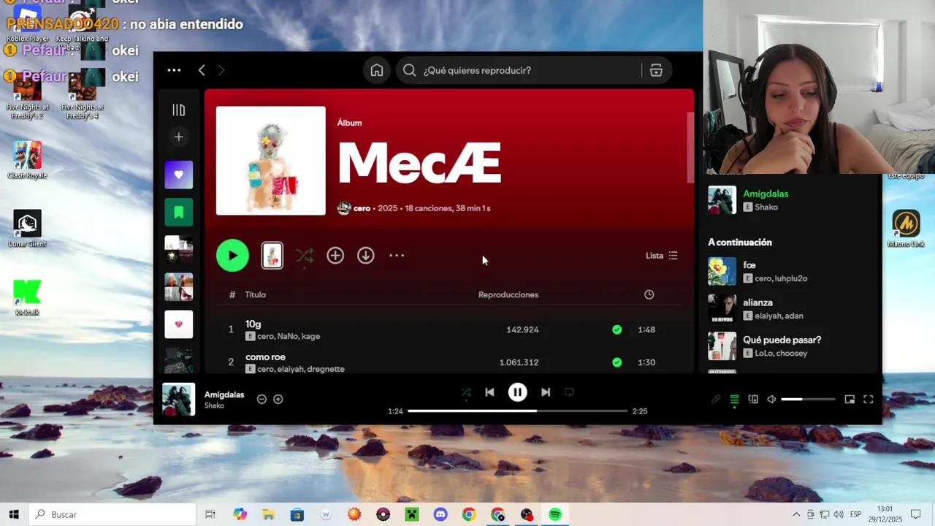Open Liked Songs purple heart playlist

pyautogui.click(x=178, y=175)
